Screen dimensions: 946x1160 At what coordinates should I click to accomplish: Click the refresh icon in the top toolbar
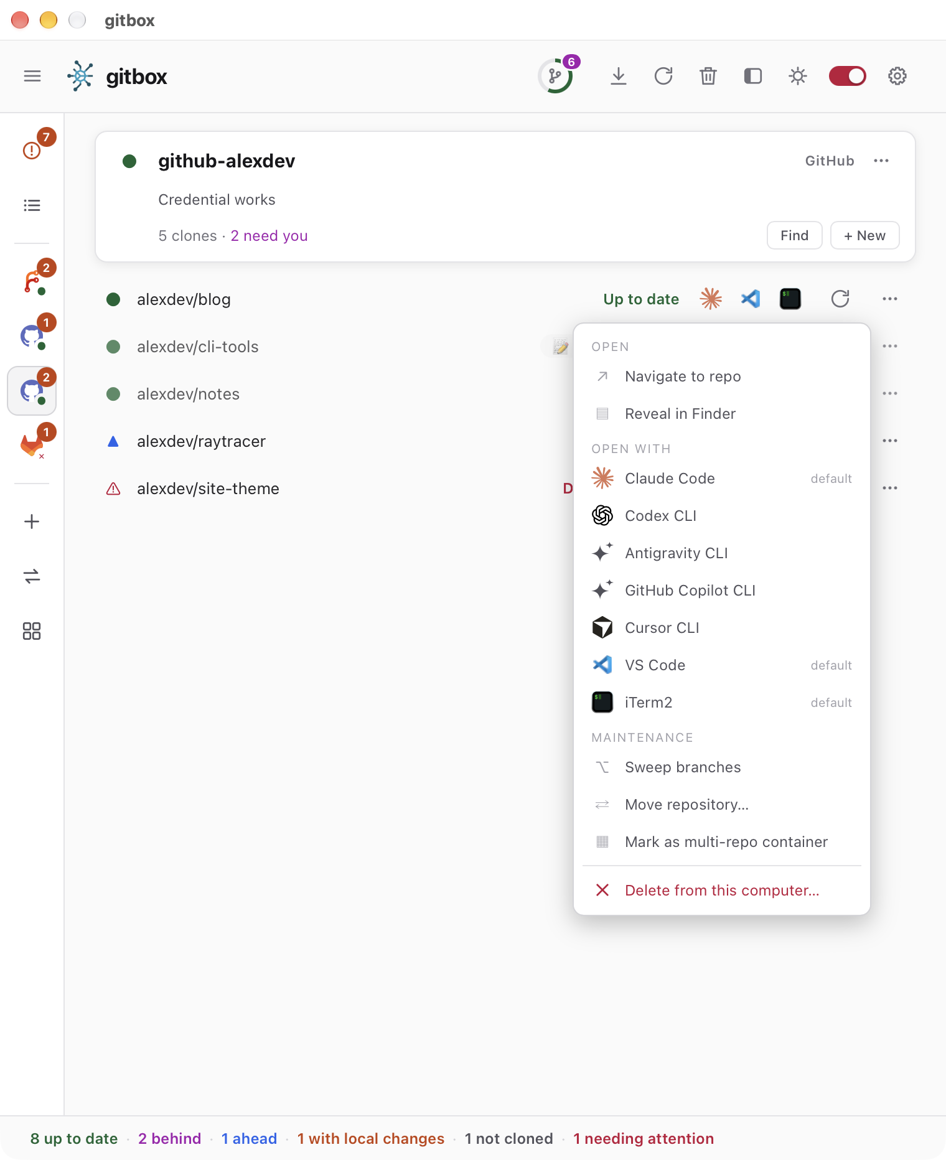point(663,77)
